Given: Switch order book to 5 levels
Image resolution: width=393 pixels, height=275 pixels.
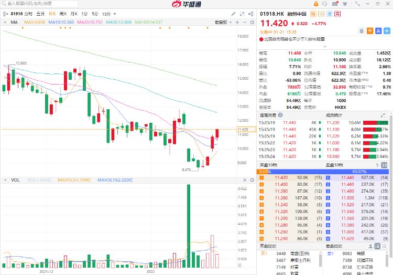Looking at the screenshot, I should (x=377, y=165).
